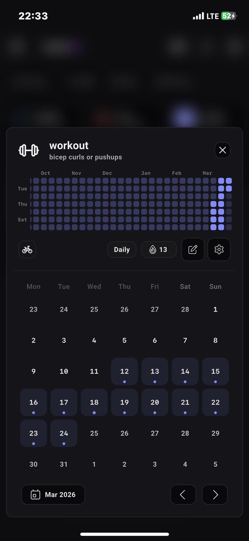Go to the next month arrow
Screen dimensions: 249x541
point(215,495)
